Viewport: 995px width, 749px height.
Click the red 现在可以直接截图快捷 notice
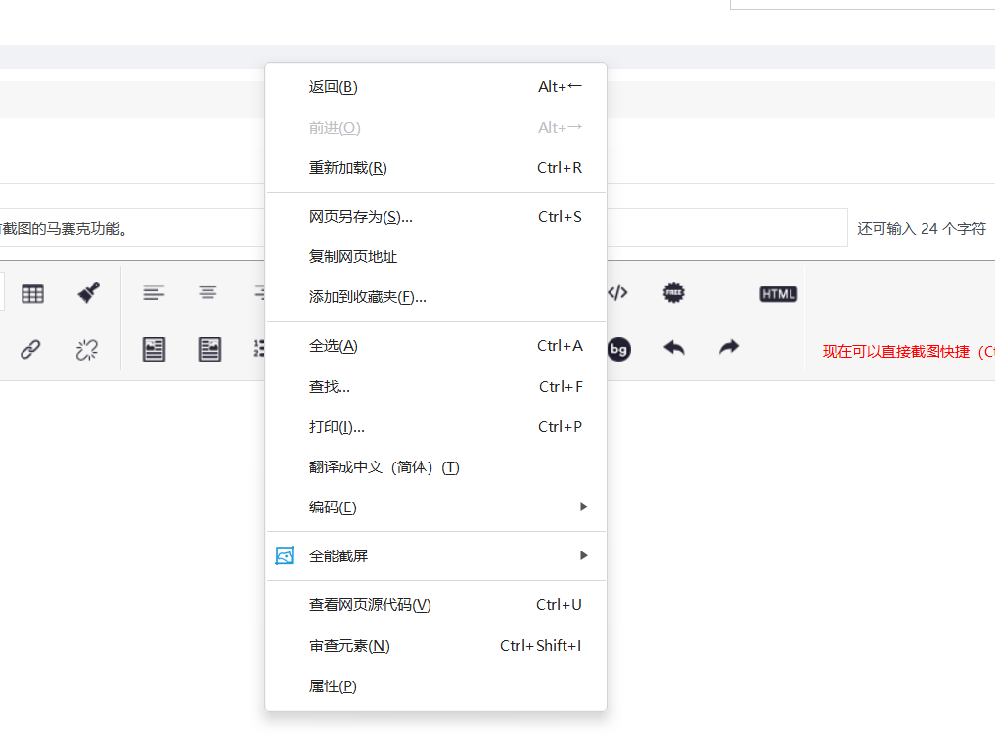[x=908, y=352]
